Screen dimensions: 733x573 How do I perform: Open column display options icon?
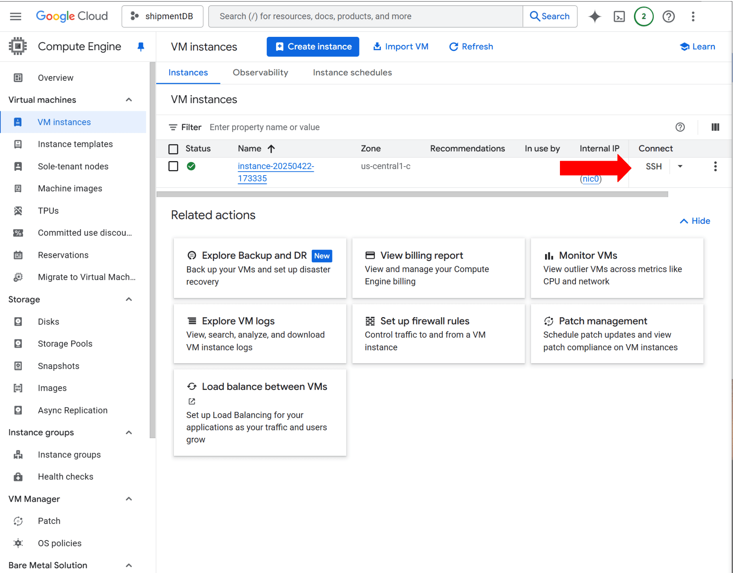pos(715,127)
